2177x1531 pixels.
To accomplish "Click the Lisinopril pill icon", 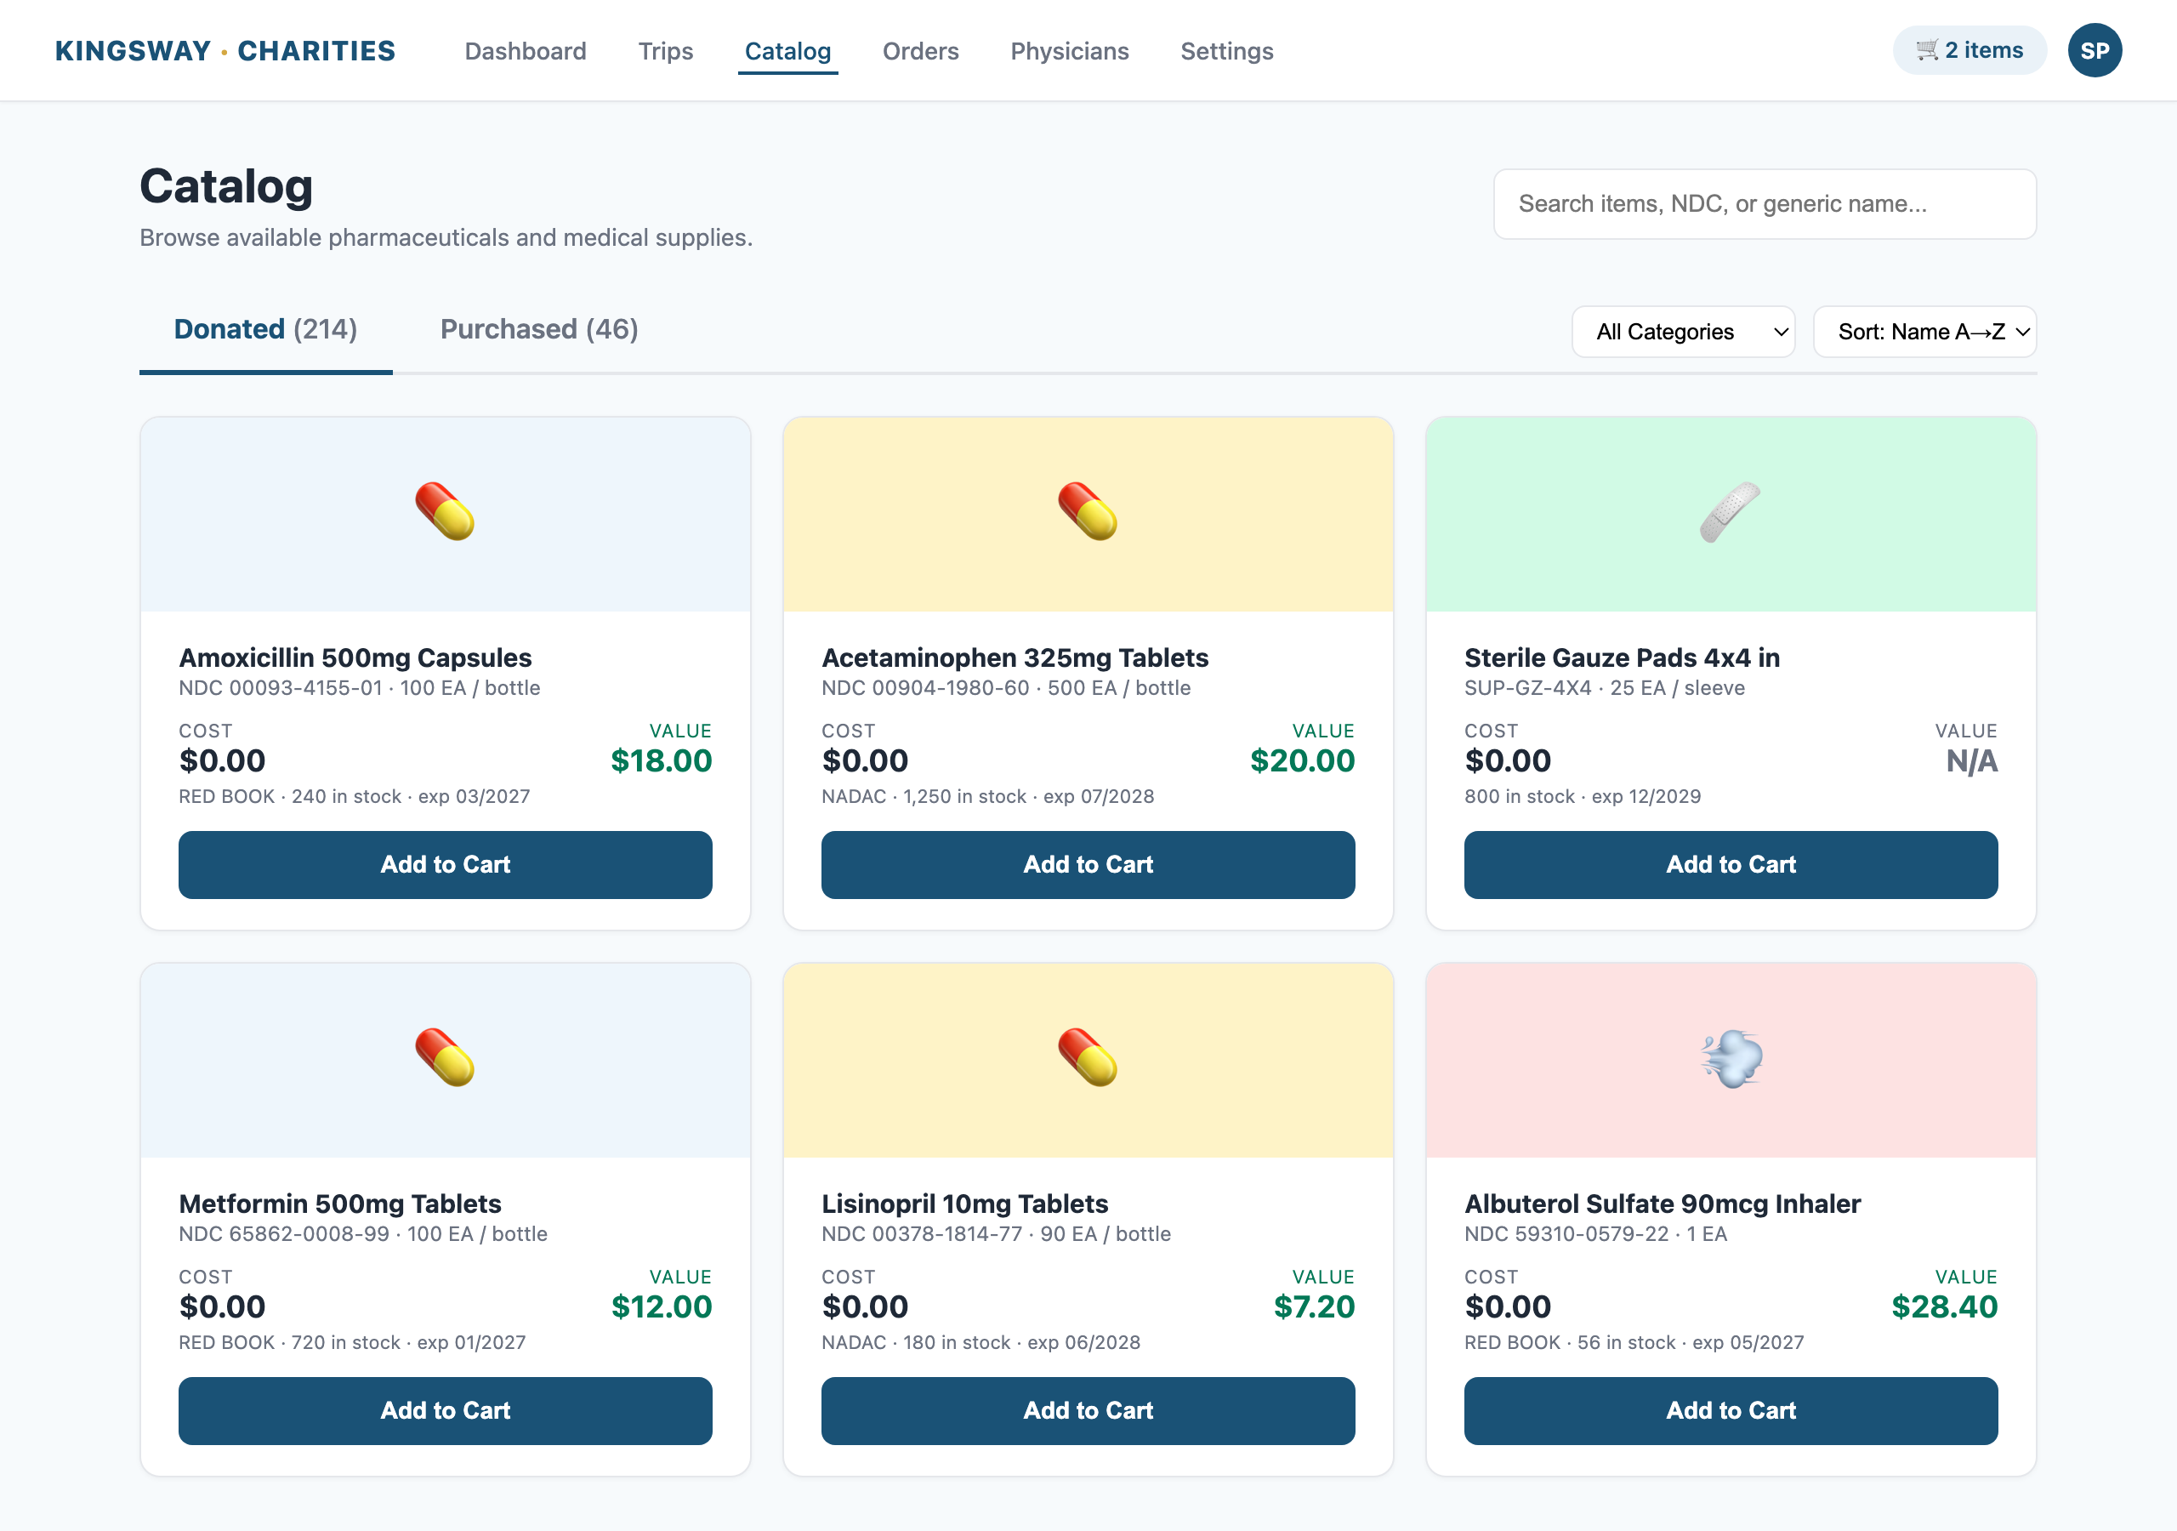I will (x=1088, y=1057).
